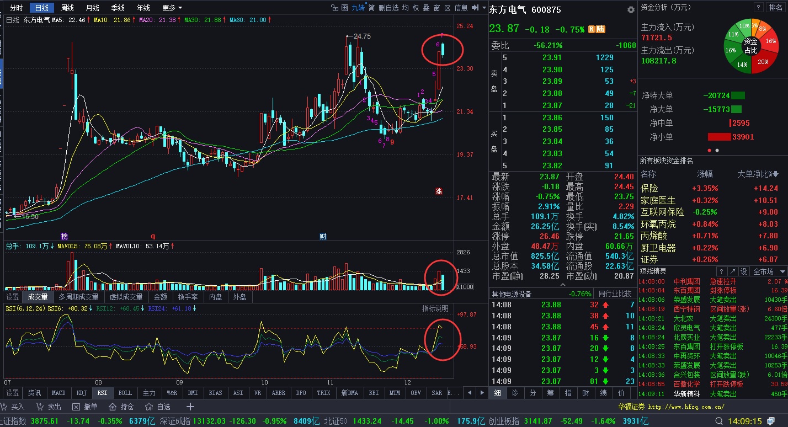
Task: Select the 日线 daily chart tab
Action: (x=42, y=8)
